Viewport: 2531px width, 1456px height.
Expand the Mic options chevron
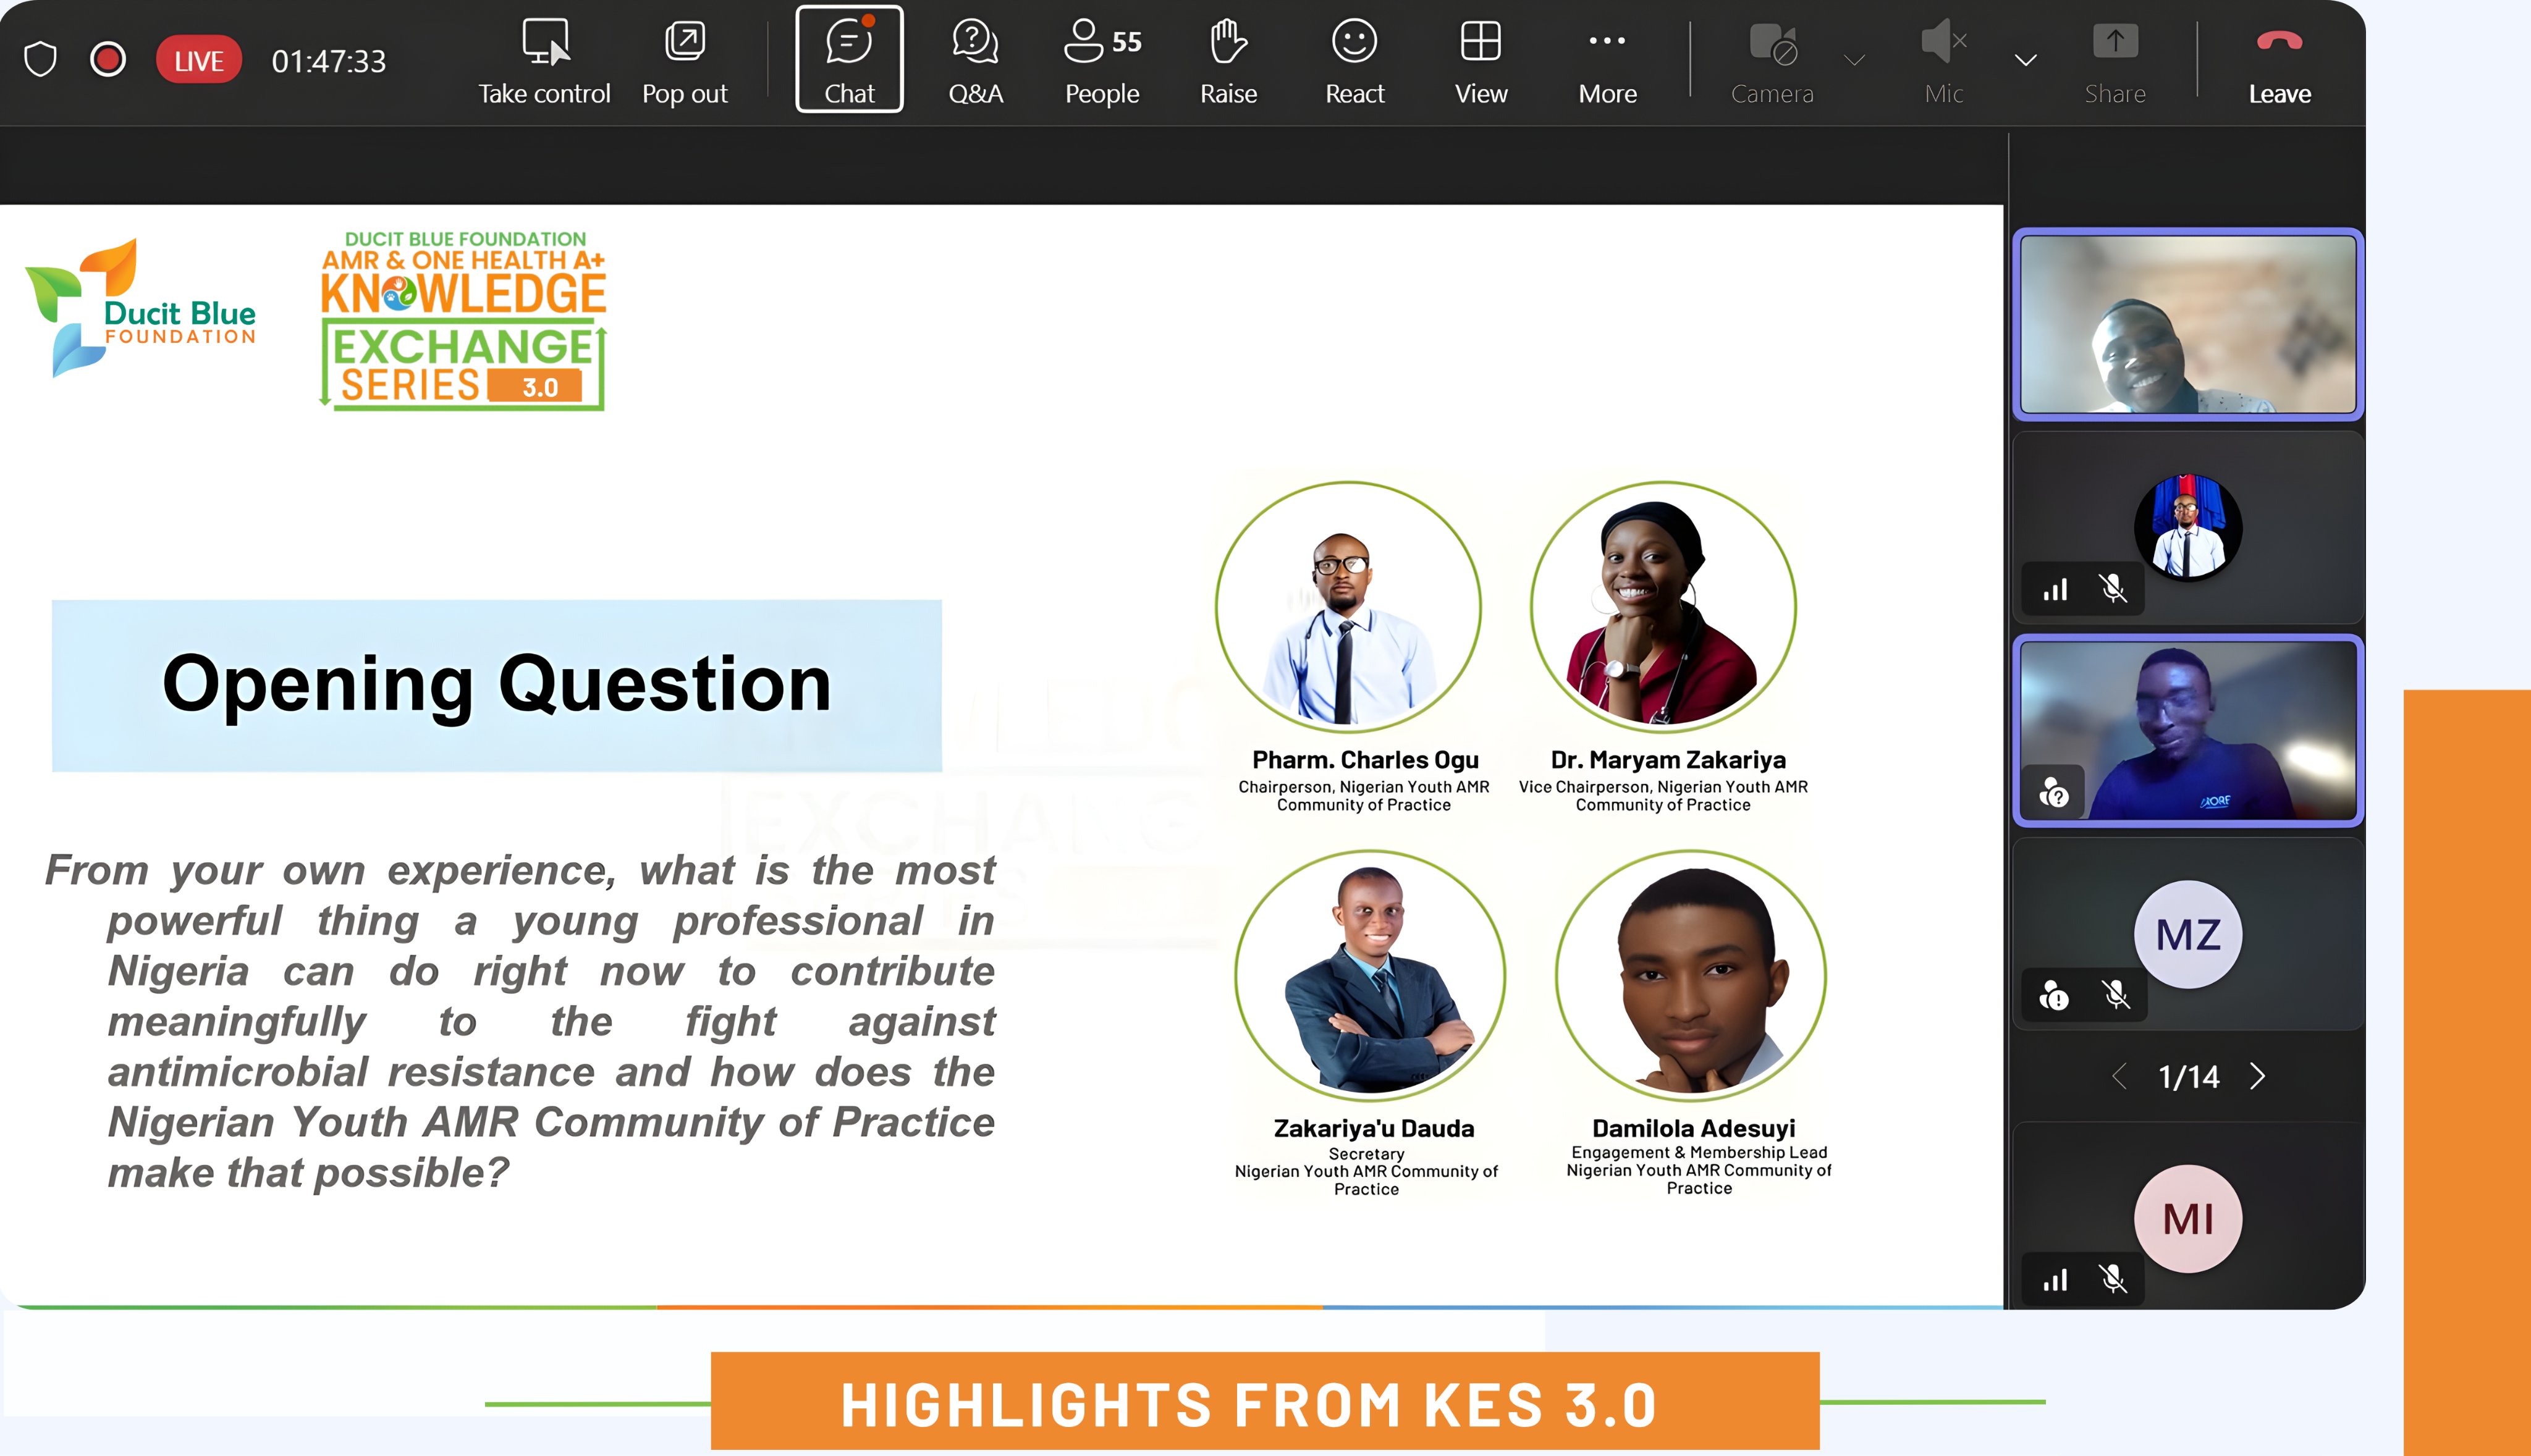(2025, 61)
